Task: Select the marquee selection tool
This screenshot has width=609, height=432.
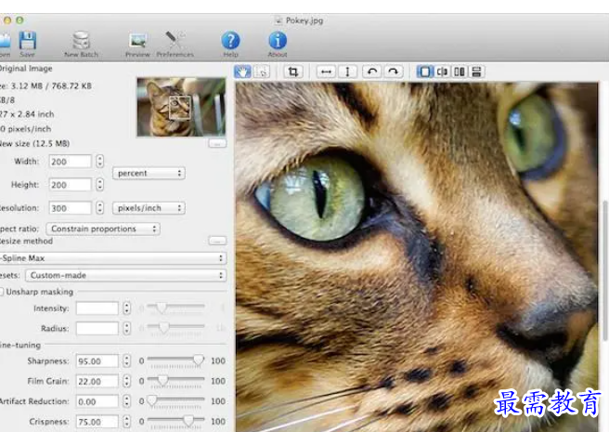Action: [262, 72]
